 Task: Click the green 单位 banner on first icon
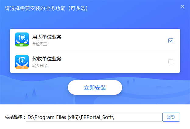pyautogui.click(x=22, y=45)
